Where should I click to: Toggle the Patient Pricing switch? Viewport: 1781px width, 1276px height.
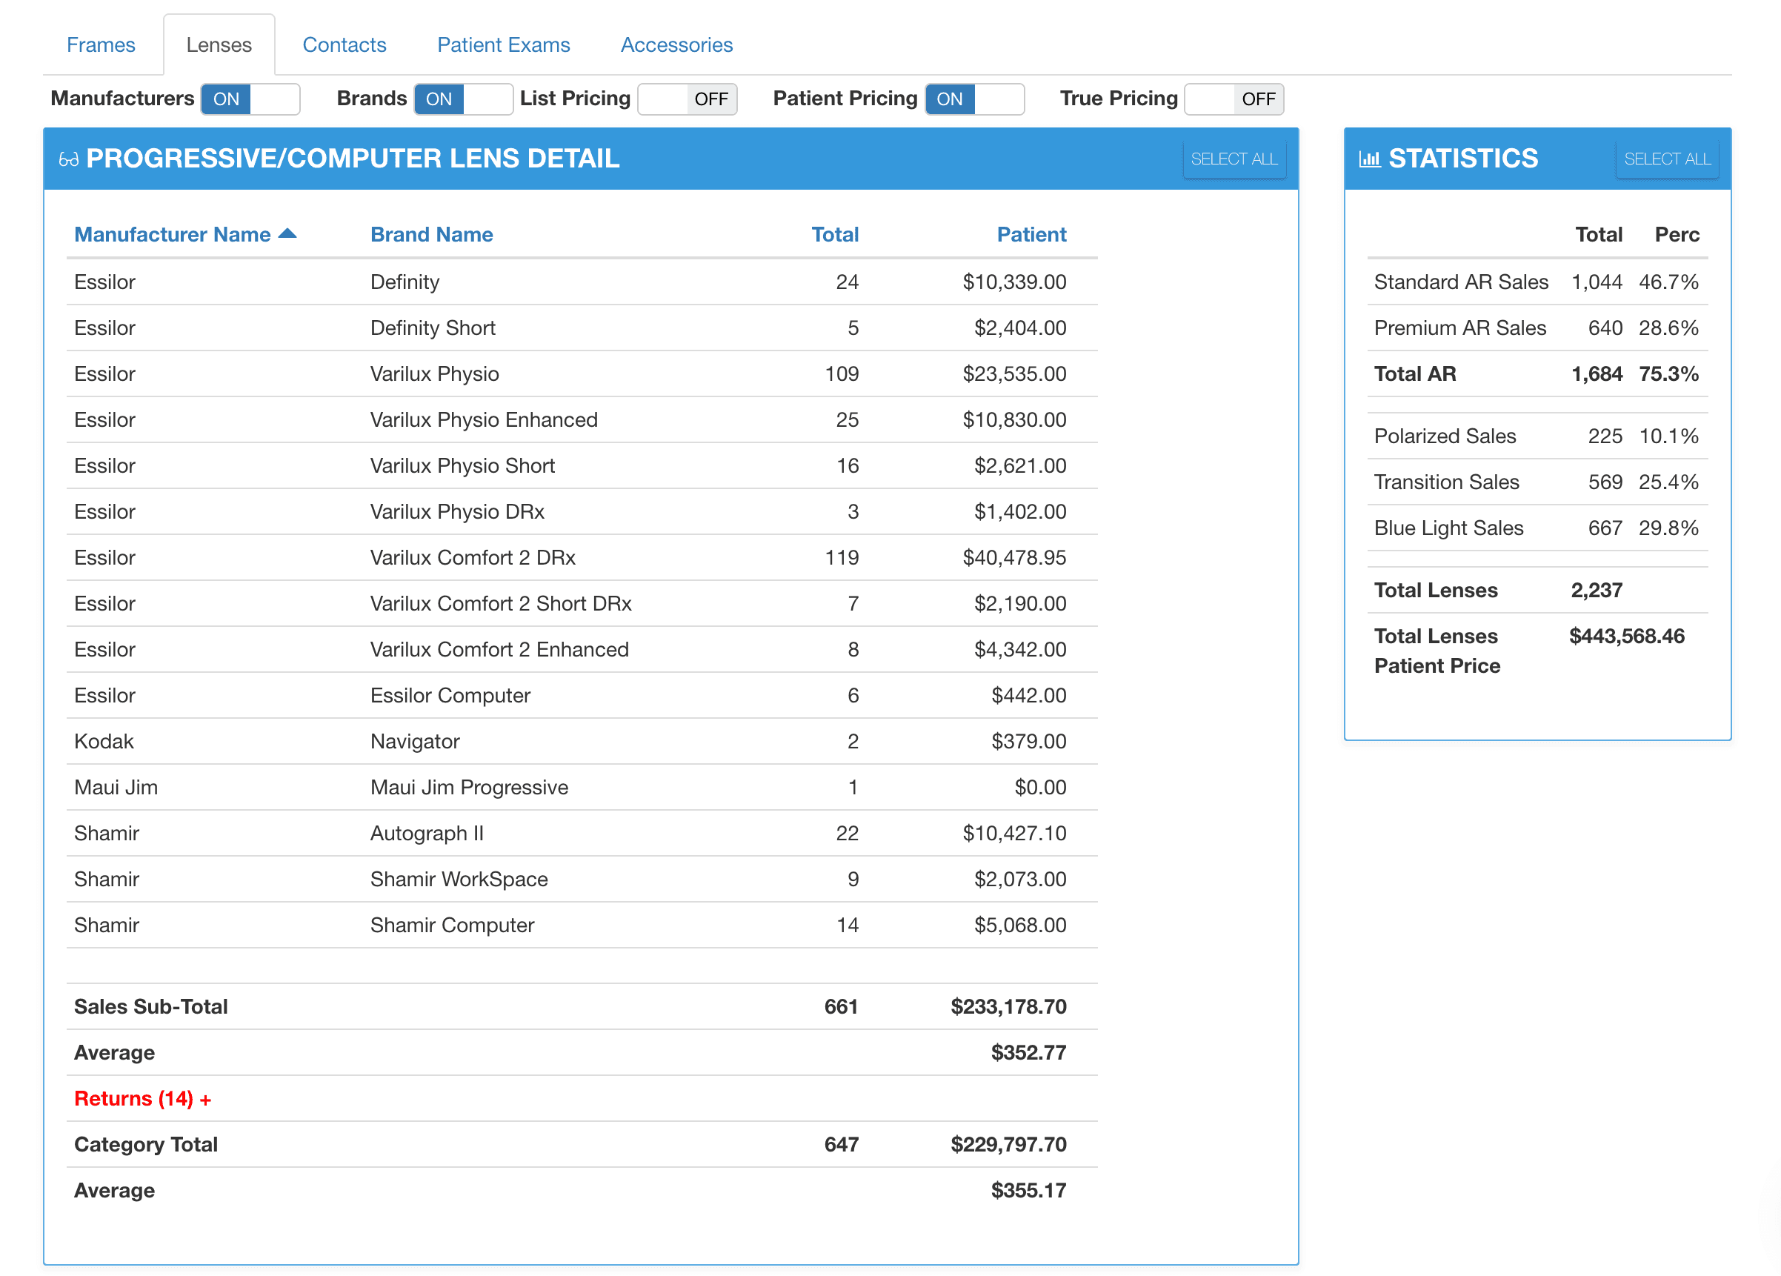click(x=974, y=99)
